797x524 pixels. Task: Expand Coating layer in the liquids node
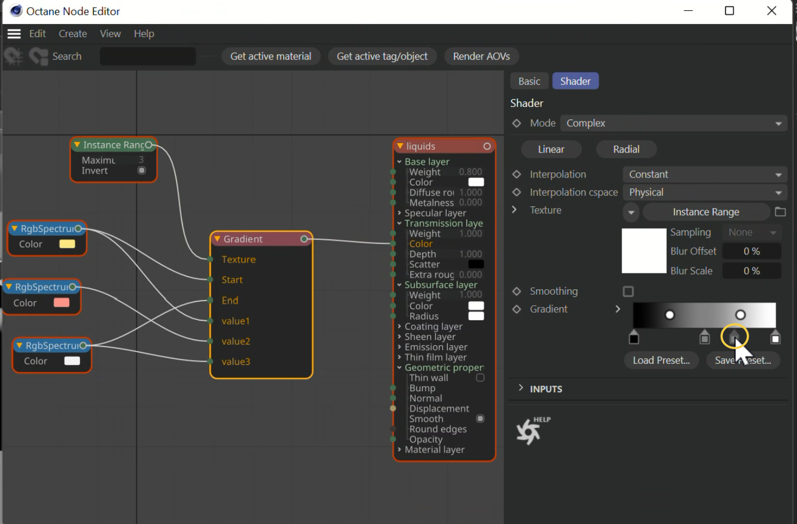tap(399, 326)
